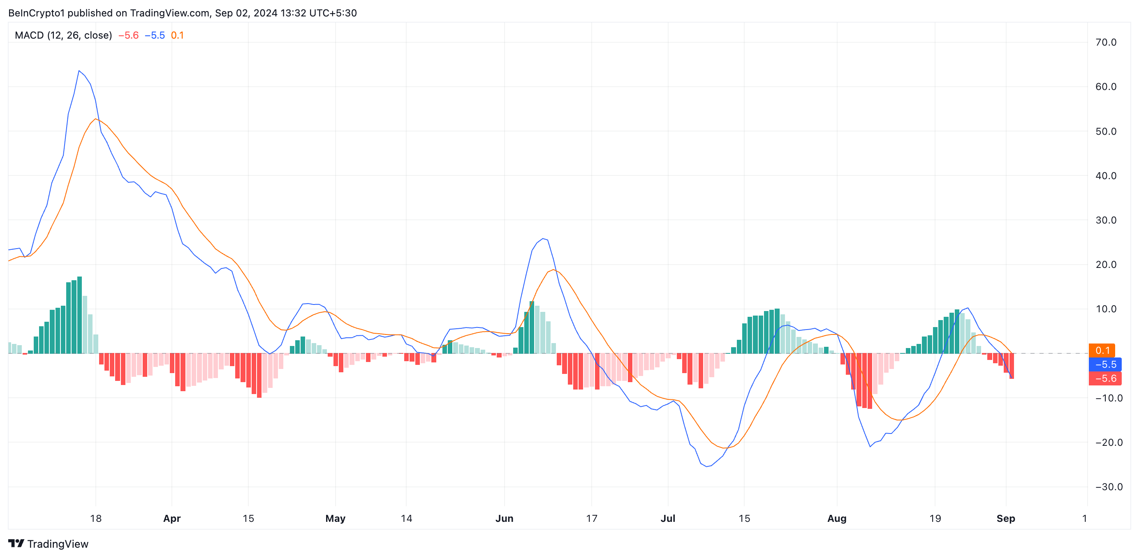The width and height of the screenshot is (1139, 558).
Task: Click the orange 0.1 price axis label
Action: pyautogui.click(x=1103, y=350)
